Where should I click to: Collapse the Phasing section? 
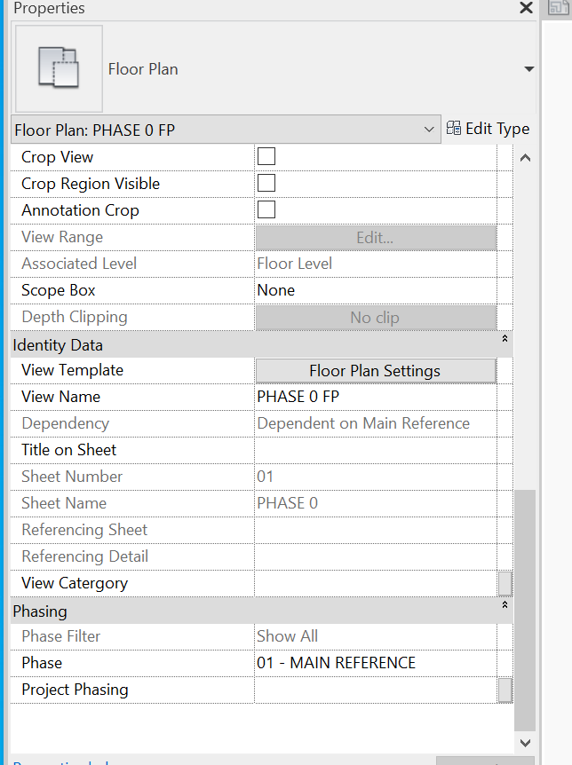tap(504, 606)
